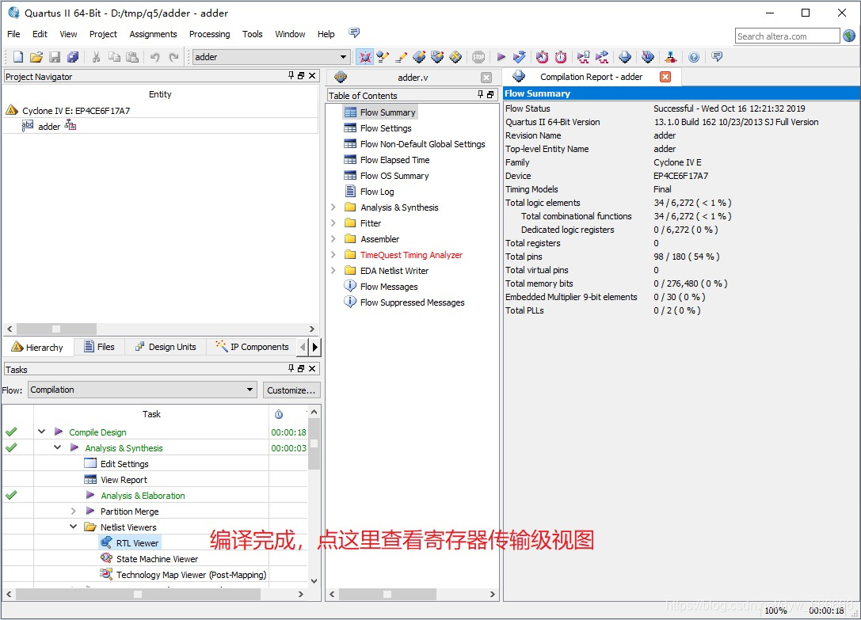The width and height of the screenshot is (861, 620).
Task: Close the Project Navigator panel
Action: point(312,76)
